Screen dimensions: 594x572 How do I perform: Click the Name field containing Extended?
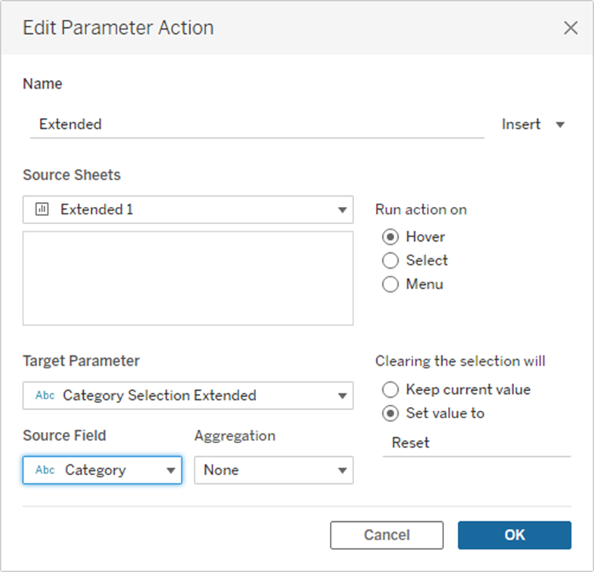tap(256, 124)
